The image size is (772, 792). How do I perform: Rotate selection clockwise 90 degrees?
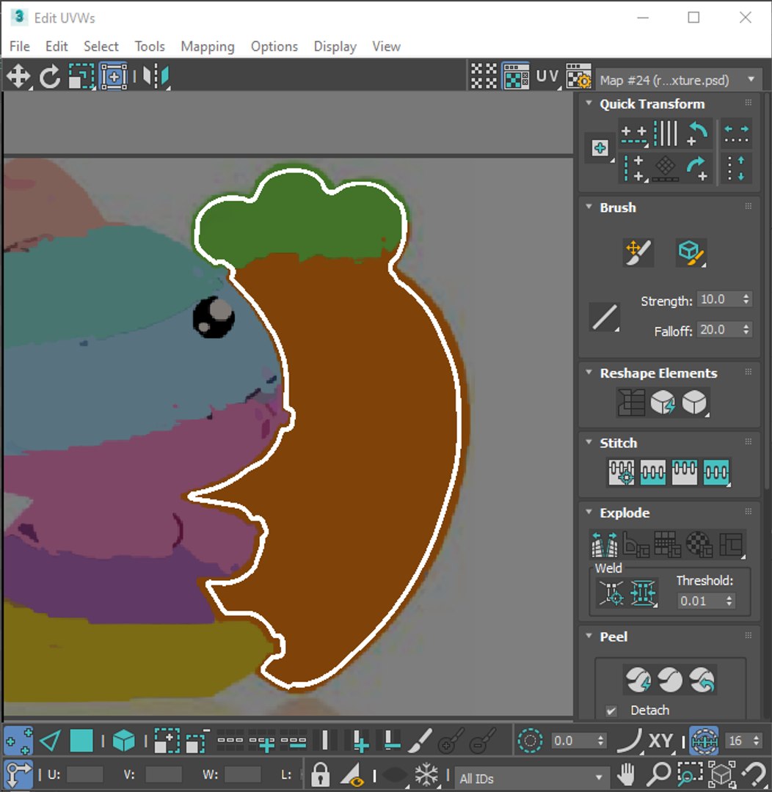point(698,168)
